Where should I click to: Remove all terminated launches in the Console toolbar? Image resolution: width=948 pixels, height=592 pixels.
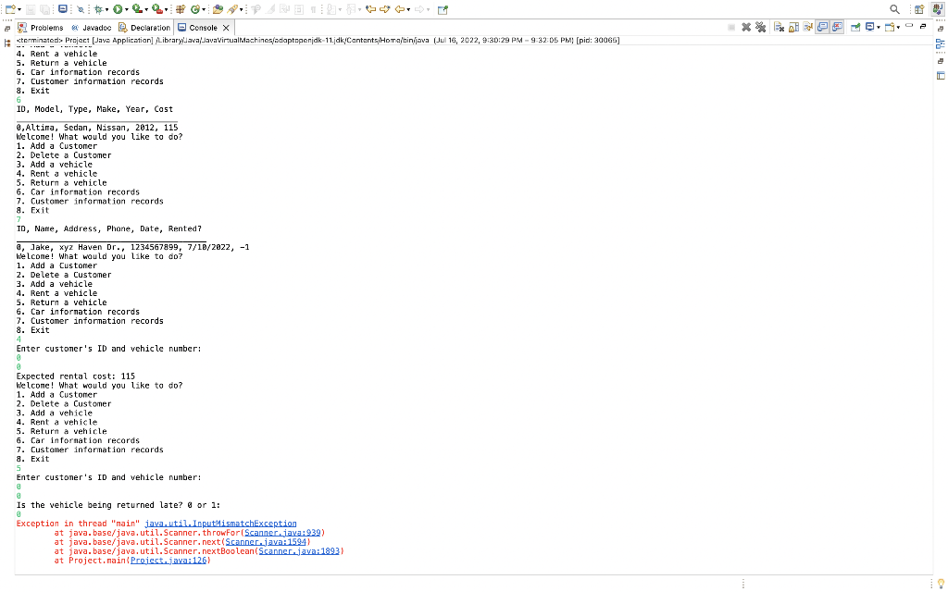(760, 28)
